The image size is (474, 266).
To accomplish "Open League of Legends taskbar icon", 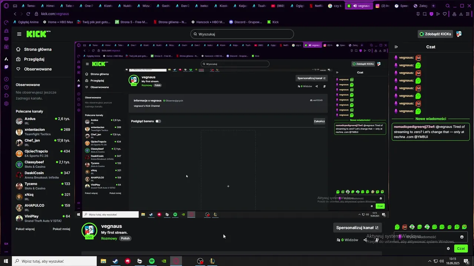I will pyautogui.click(x=212, y=261).
